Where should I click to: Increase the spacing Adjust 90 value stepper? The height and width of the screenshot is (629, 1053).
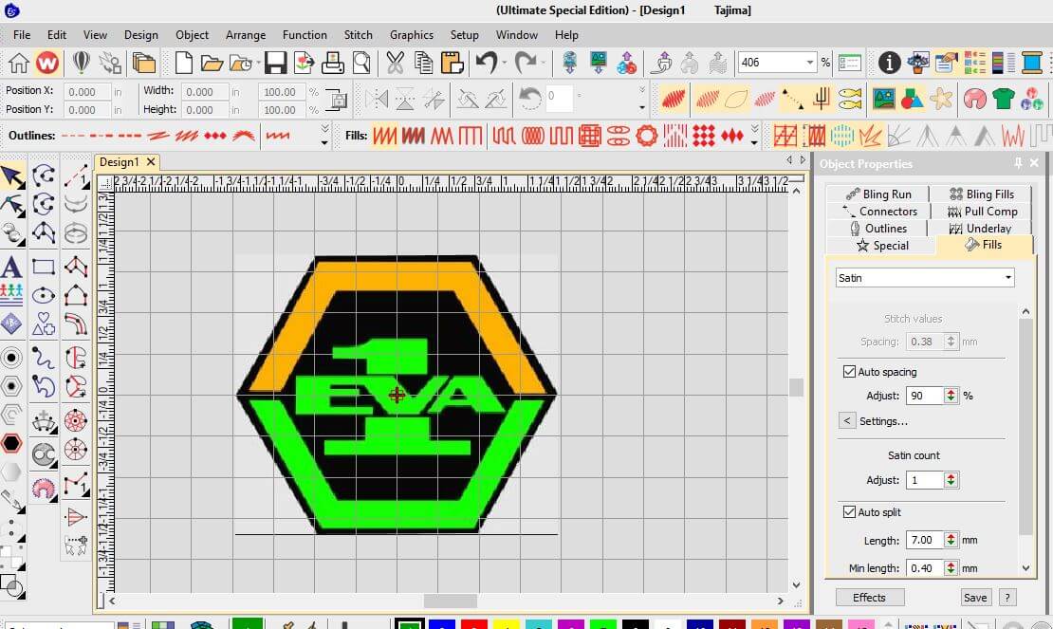951,392
